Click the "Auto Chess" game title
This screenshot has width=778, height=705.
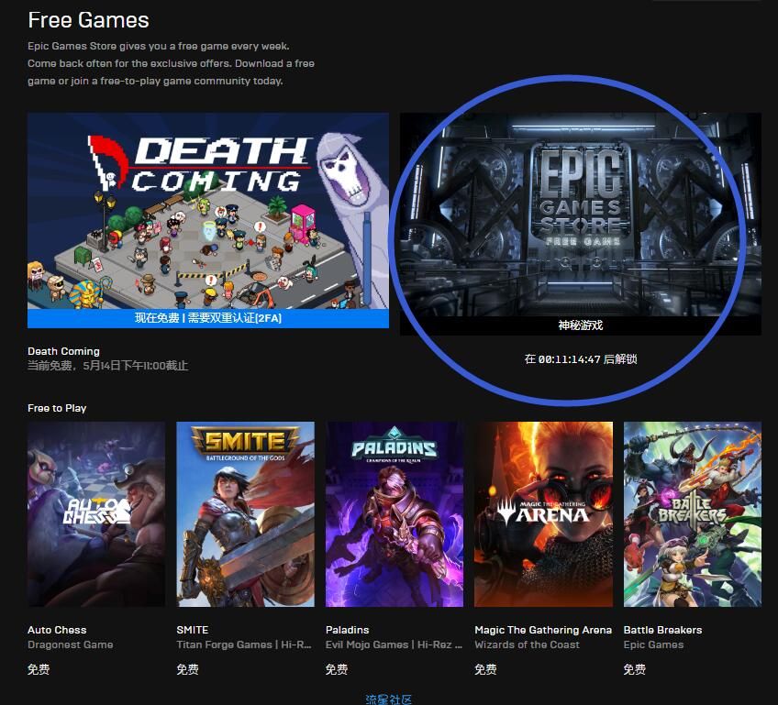pos(57,630)
